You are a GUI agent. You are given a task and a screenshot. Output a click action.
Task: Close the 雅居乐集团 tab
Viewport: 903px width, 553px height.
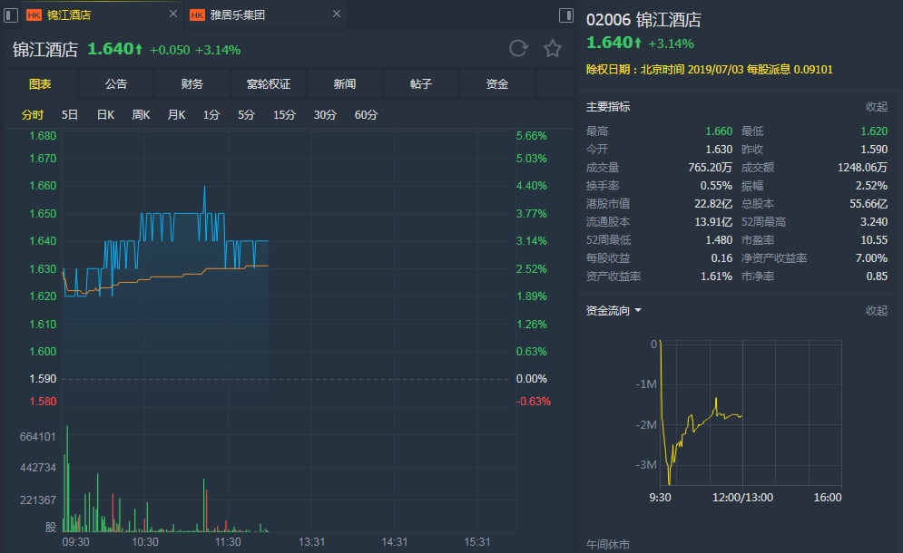(x=337, y=14)
